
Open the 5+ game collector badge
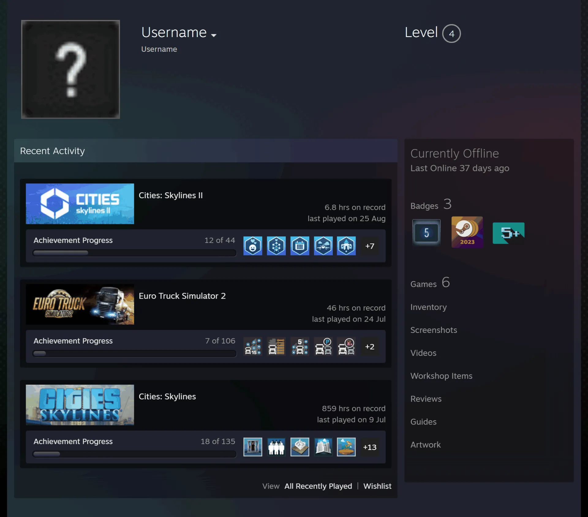pyautogui.click(x=508, y=233)
